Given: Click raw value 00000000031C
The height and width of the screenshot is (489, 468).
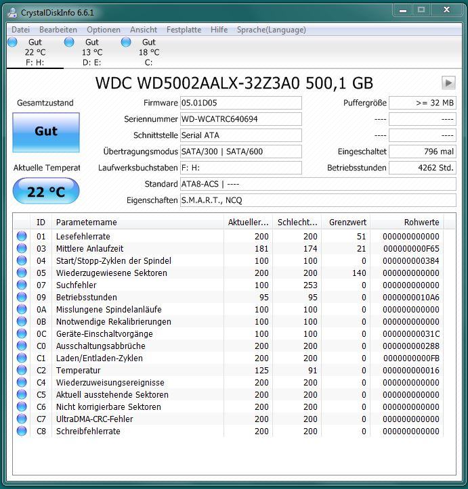Looking at the screenshot, I should pyautogui.click(x=411, y=333).
